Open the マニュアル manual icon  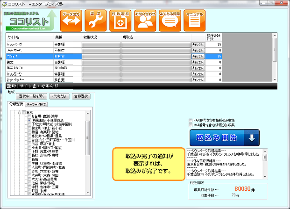[194, 21]
